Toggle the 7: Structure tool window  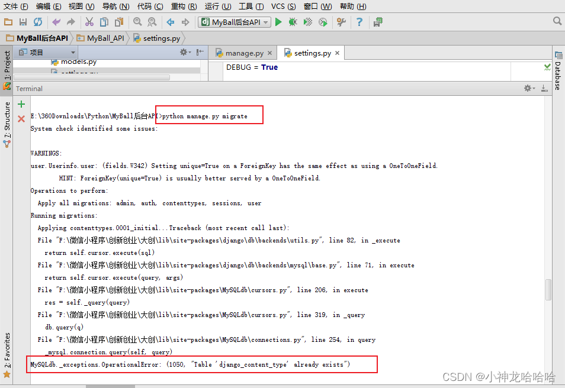(x=7, y=124)
